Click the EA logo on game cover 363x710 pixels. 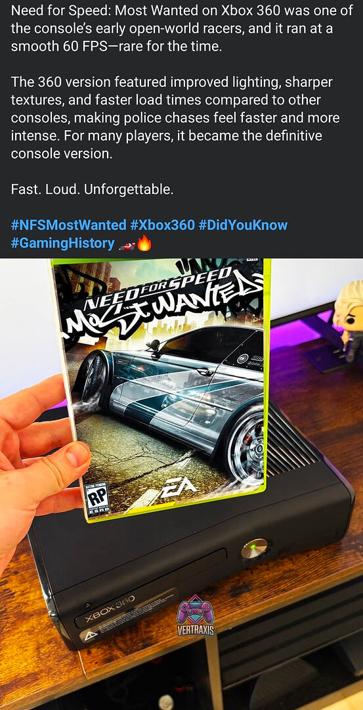[x=179, y=486]
